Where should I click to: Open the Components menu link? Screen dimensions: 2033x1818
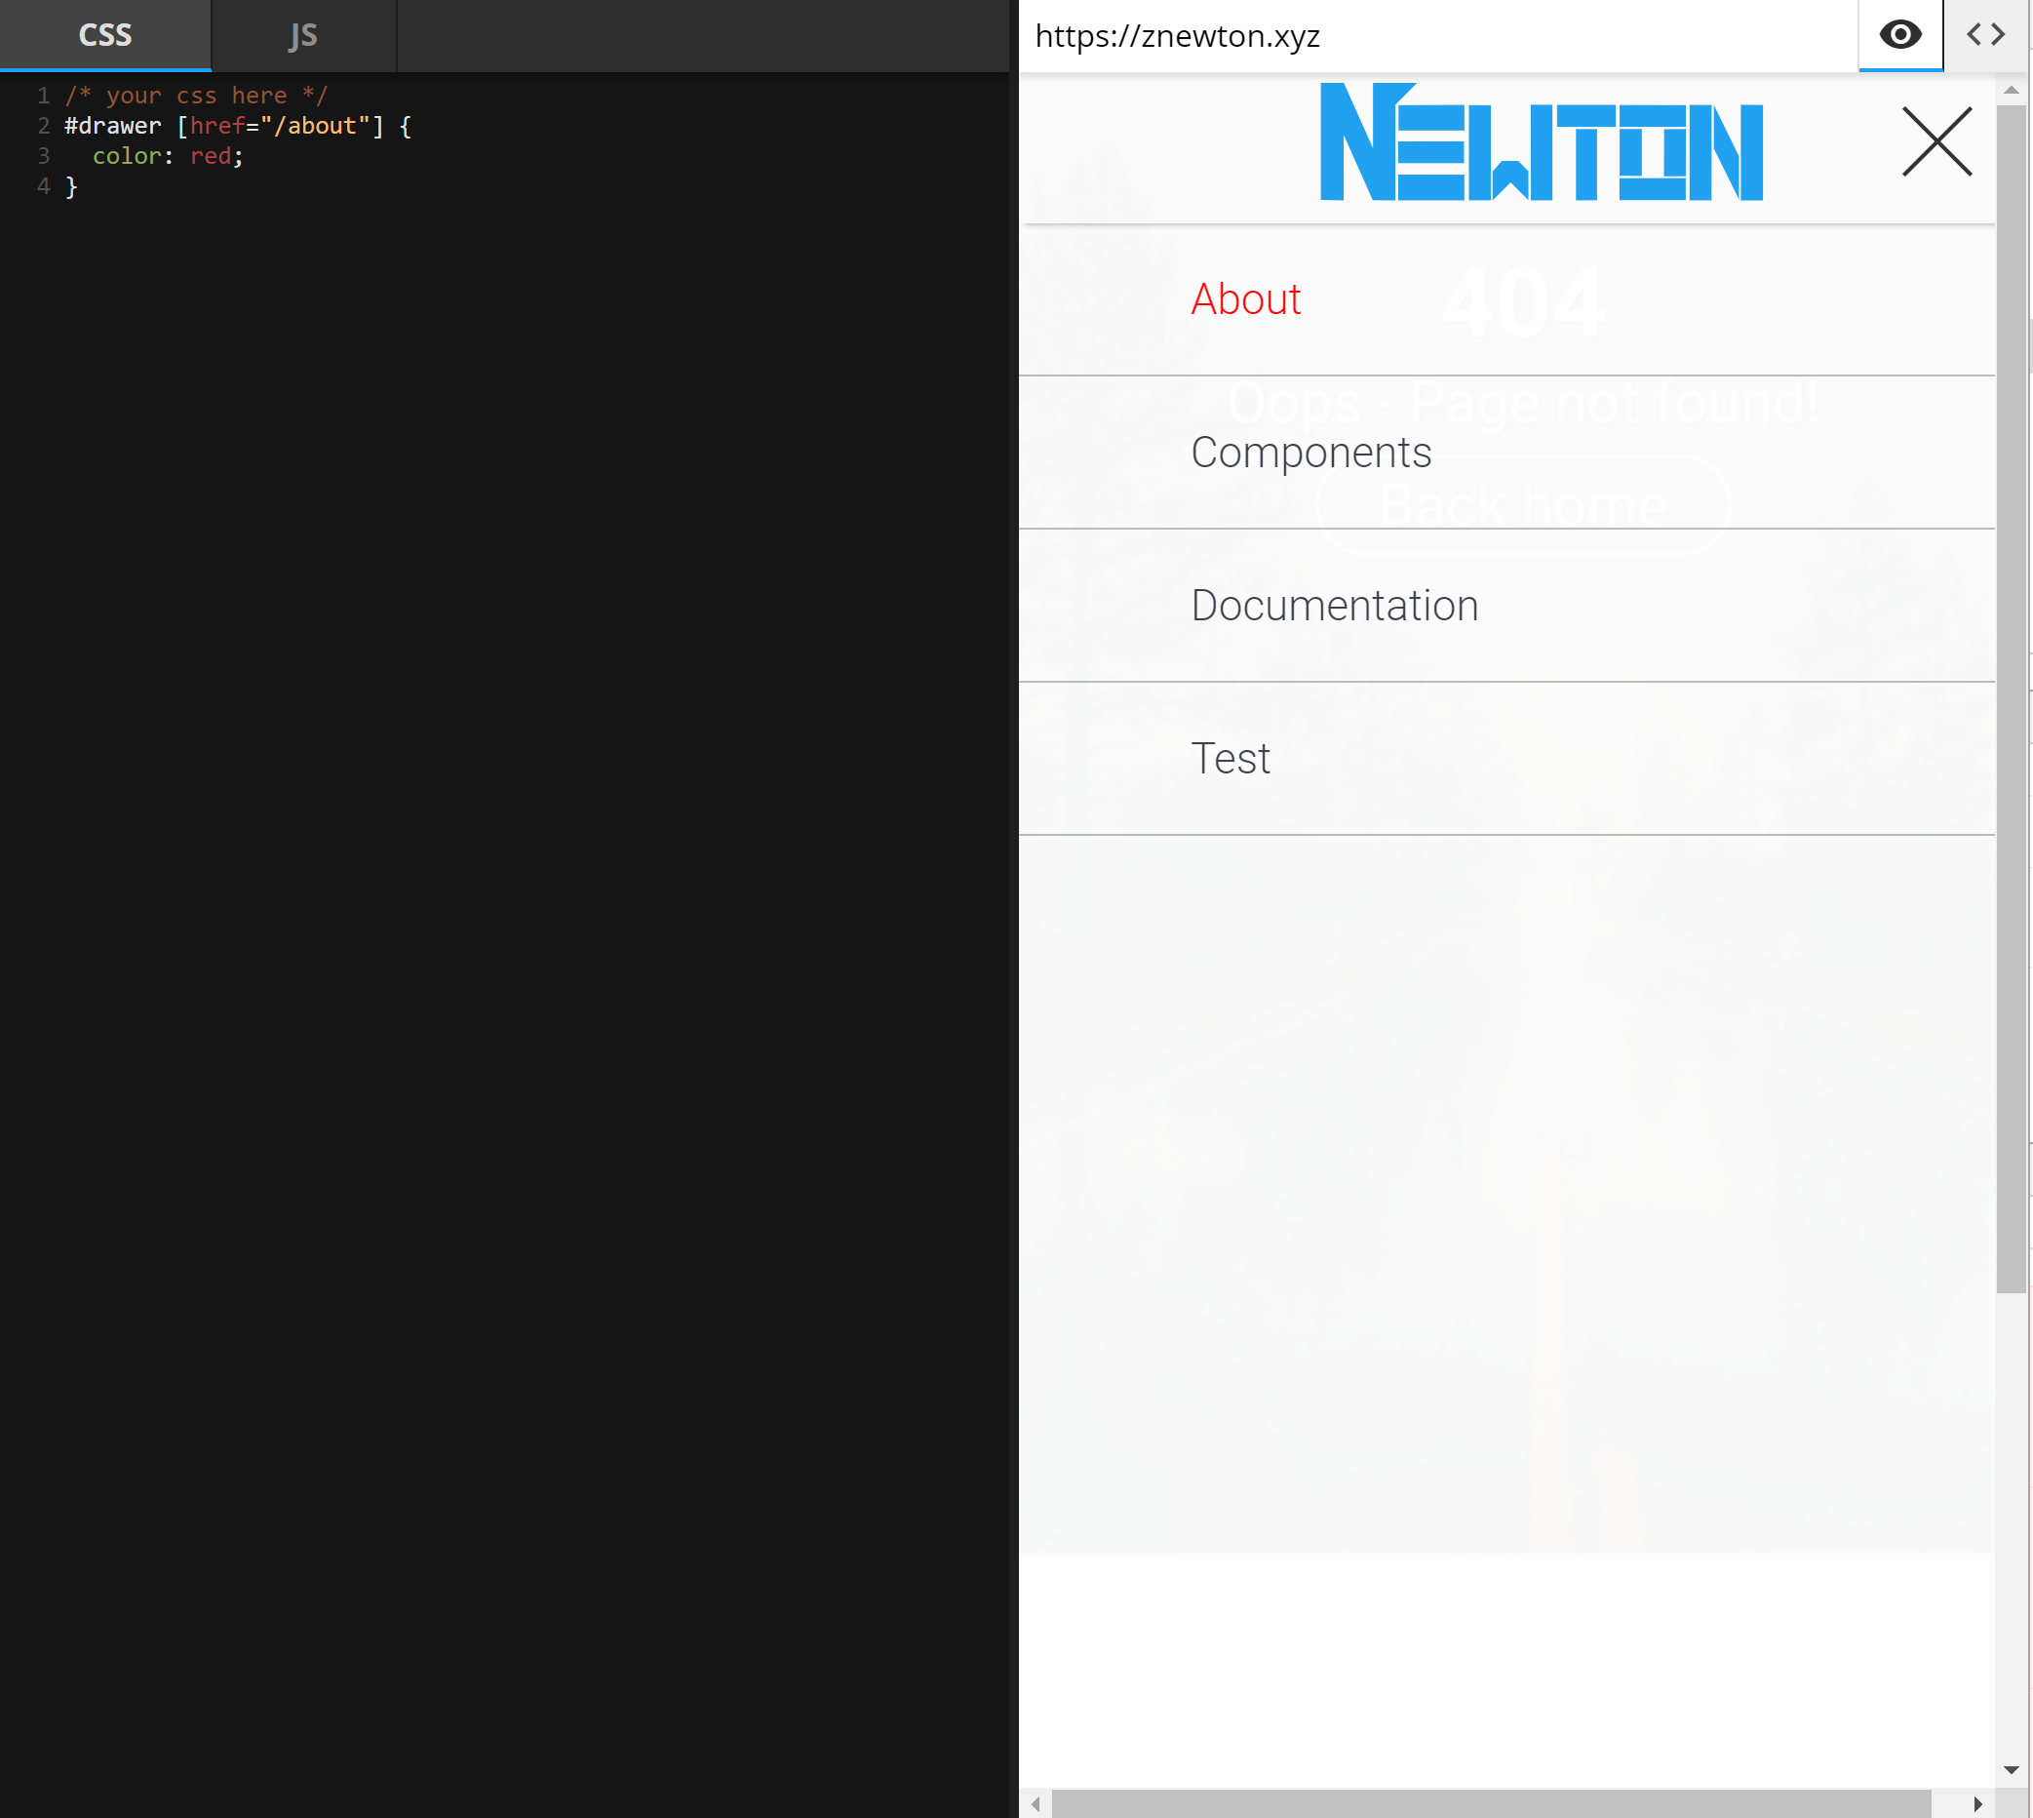1310,453
